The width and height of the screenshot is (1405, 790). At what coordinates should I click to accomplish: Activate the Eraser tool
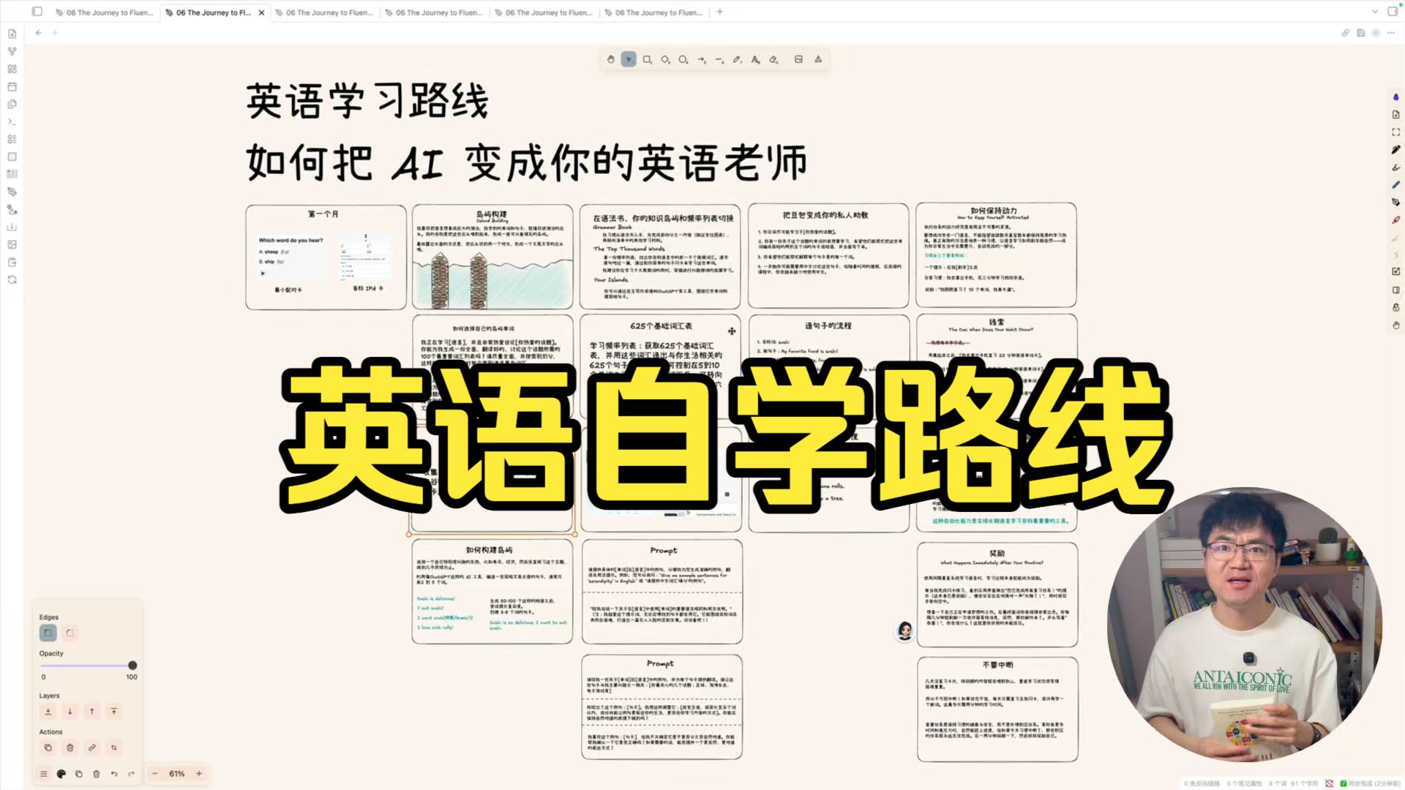point(773,59)
